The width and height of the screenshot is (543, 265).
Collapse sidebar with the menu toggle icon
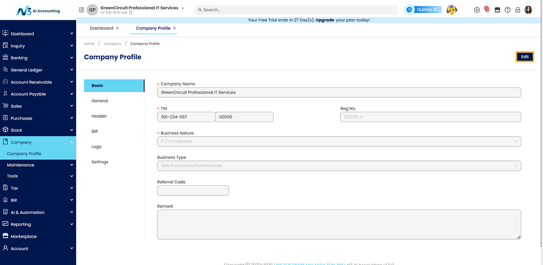(81, 10)
